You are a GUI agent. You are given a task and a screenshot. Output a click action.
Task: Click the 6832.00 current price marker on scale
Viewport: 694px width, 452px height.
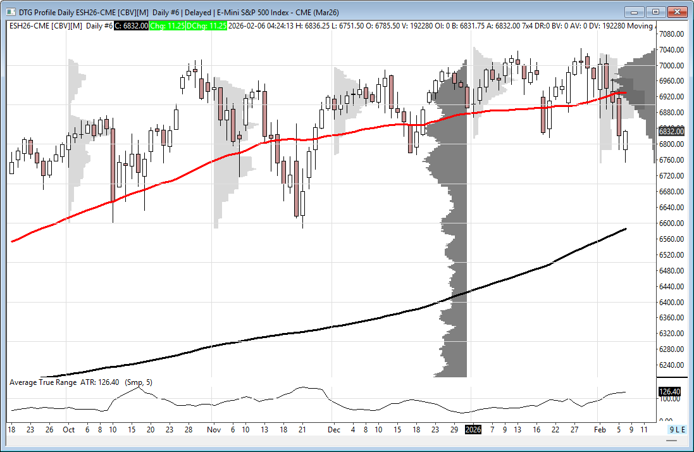pos(671,131)
